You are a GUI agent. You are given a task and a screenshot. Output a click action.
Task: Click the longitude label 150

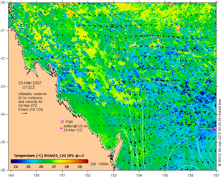click(x=36, y=175)
